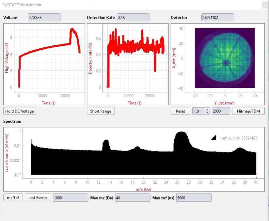Switch detection rate plot to Short Range
269x221 pixels.
coord(101,111)
